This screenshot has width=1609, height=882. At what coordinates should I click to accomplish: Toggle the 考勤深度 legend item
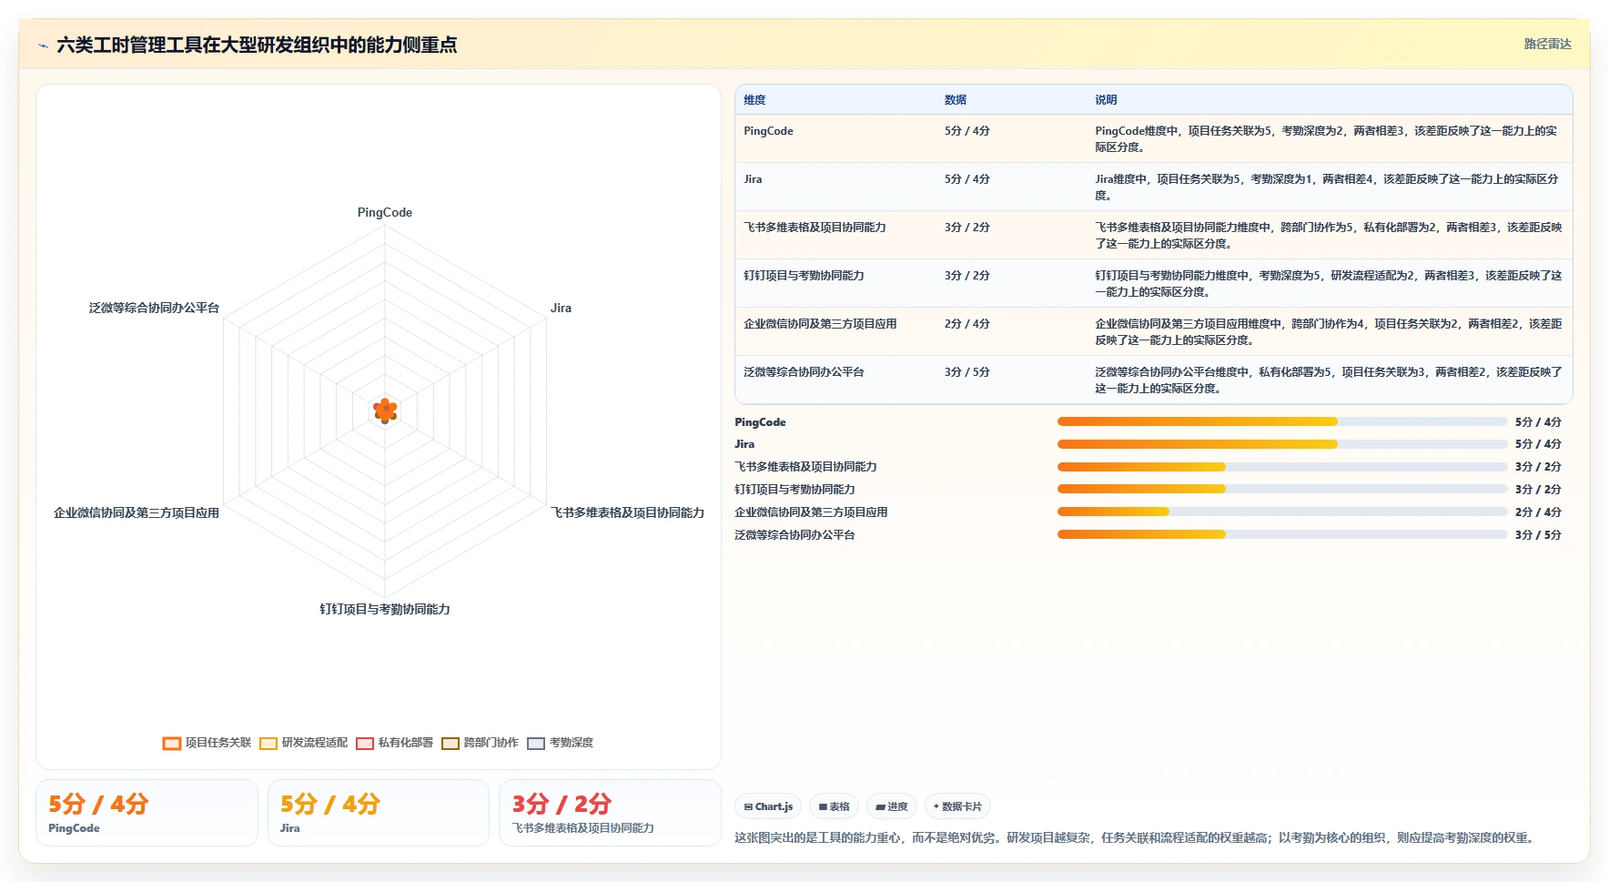pos(560,743)
